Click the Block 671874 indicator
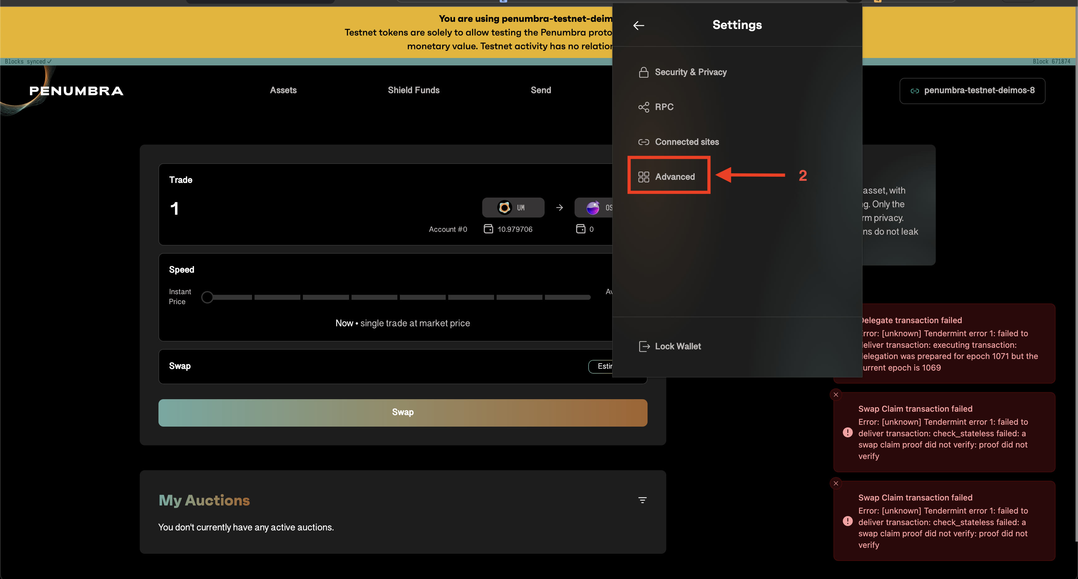 click(x=1051, y=61)
